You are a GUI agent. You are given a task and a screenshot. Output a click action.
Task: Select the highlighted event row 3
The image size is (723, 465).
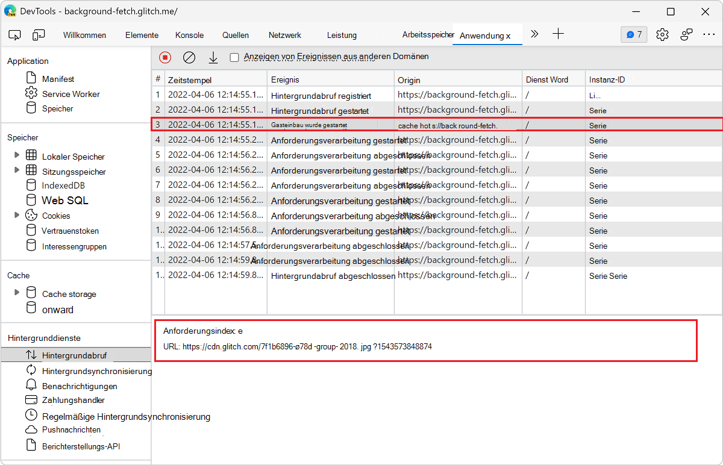[x=361, y=125]
